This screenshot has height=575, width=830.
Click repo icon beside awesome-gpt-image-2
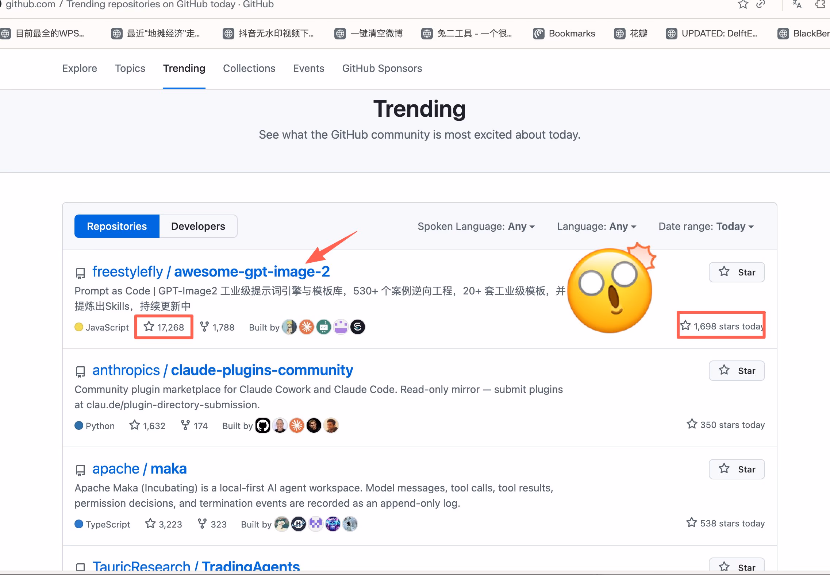pyautogui.click(x=80, y=273)
